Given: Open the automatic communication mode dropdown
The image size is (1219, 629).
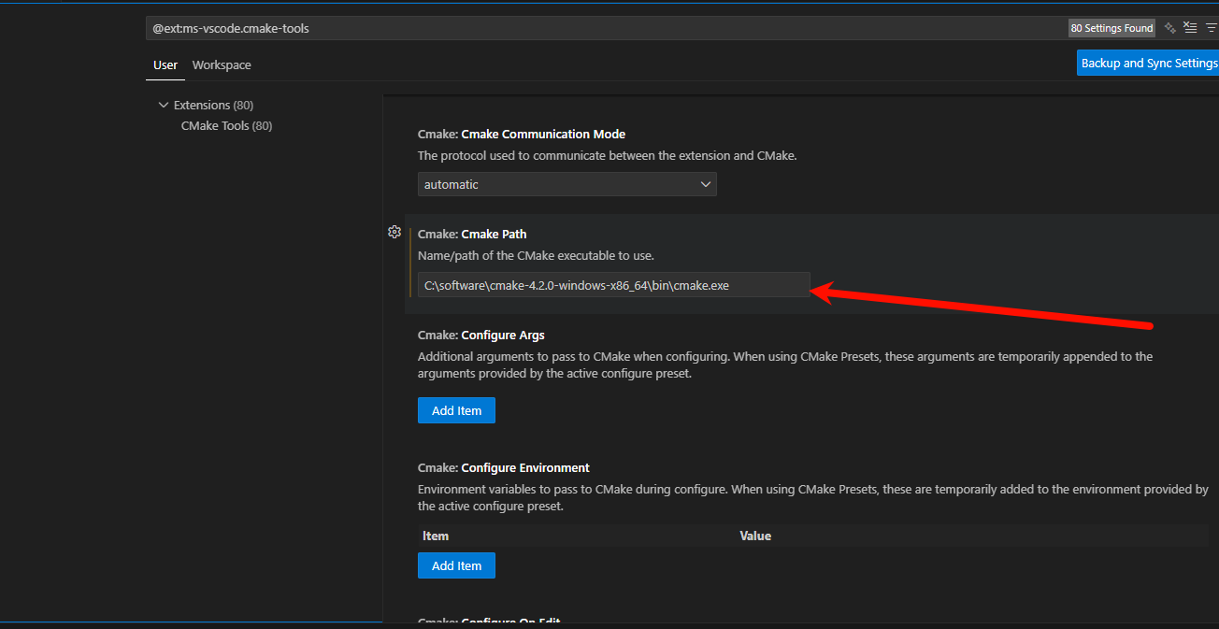Looking at the screenshot, I should tap(566, 184).
